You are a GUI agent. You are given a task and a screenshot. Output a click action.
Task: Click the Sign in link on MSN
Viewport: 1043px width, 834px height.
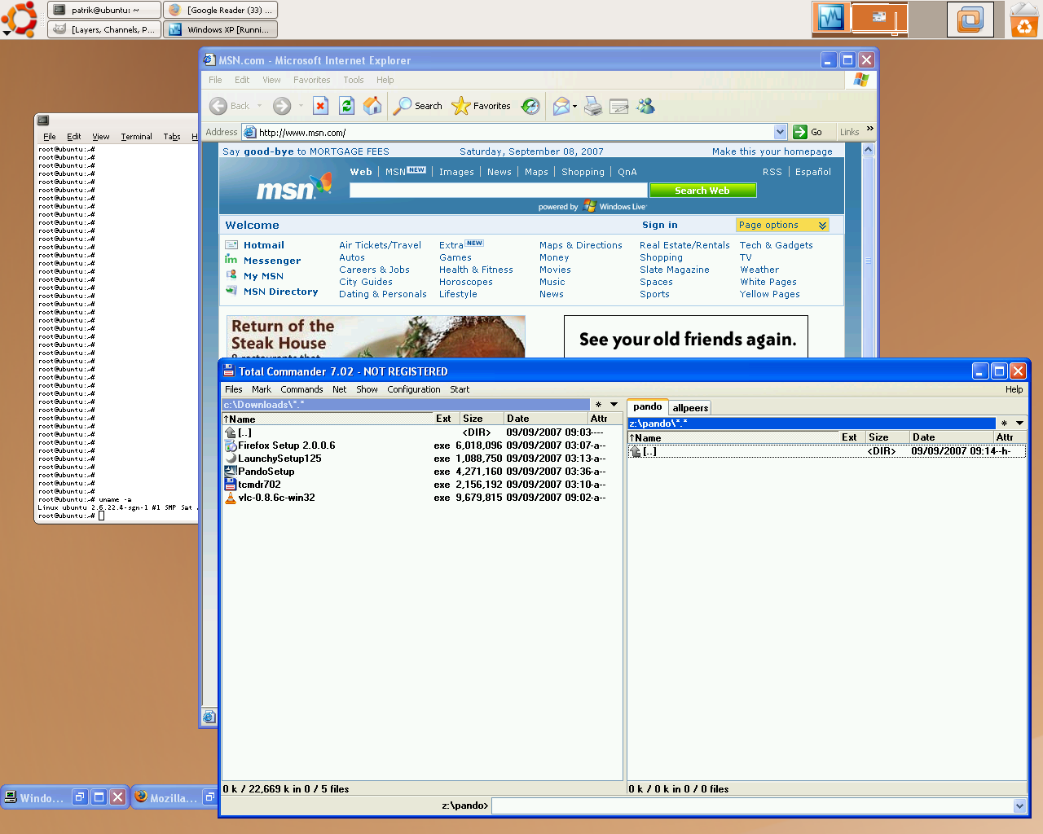pos(659,226)
